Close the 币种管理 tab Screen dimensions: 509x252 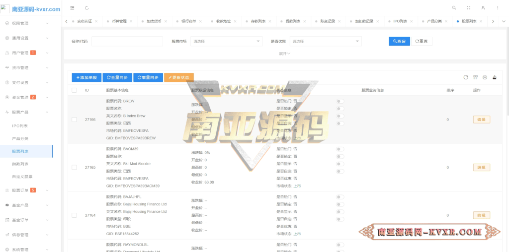131,21
